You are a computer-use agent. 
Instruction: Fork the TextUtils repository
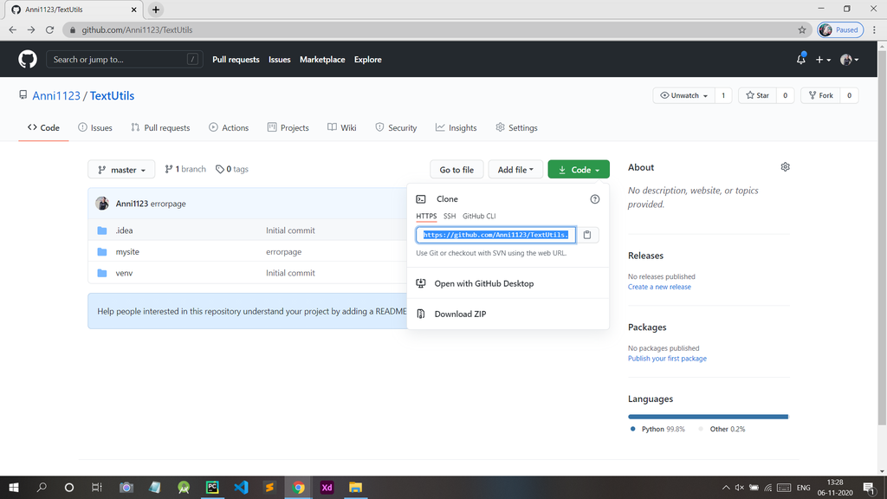pyautogui.click(x=821, y=95)
